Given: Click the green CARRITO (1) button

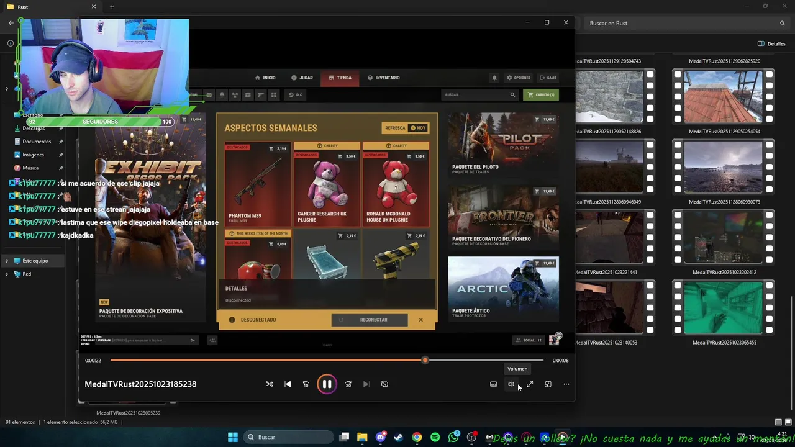Looking at the screenshot, I should pos(540,95).
